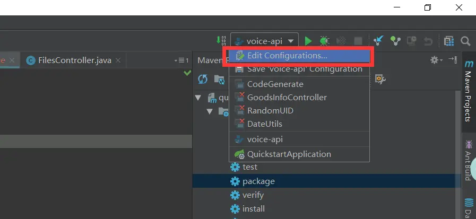476x219 pixels.
Task: Collapse the Lifecycle folder node
Action: [210, 111]
